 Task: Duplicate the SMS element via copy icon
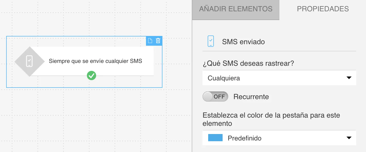[150, 41]
